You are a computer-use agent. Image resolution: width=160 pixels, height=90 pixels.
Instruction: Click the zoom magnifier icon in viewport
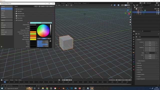coord(130,17)
